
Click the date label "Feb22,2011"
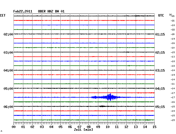(23, 11)
